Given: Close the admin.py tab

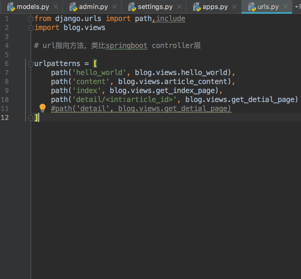Looking at the screenshot, I should (x=114, y=7).
